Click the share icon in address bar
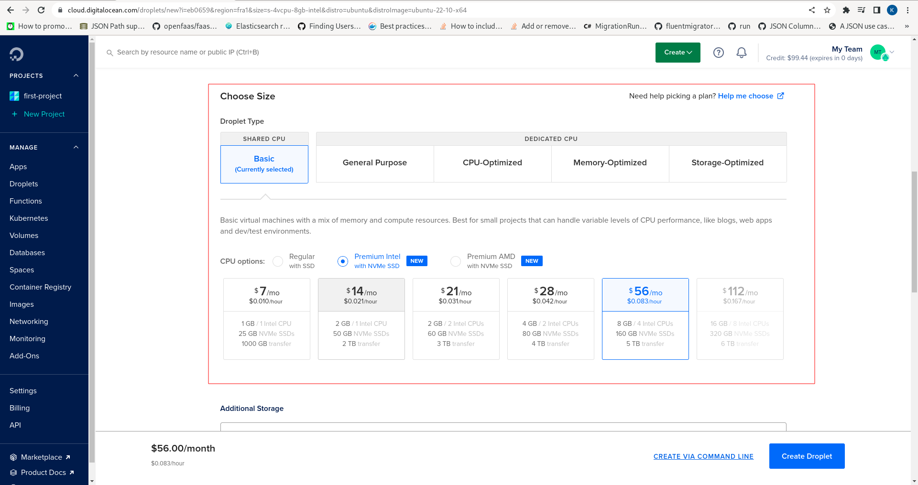918x485 pixels. (812, 10)
